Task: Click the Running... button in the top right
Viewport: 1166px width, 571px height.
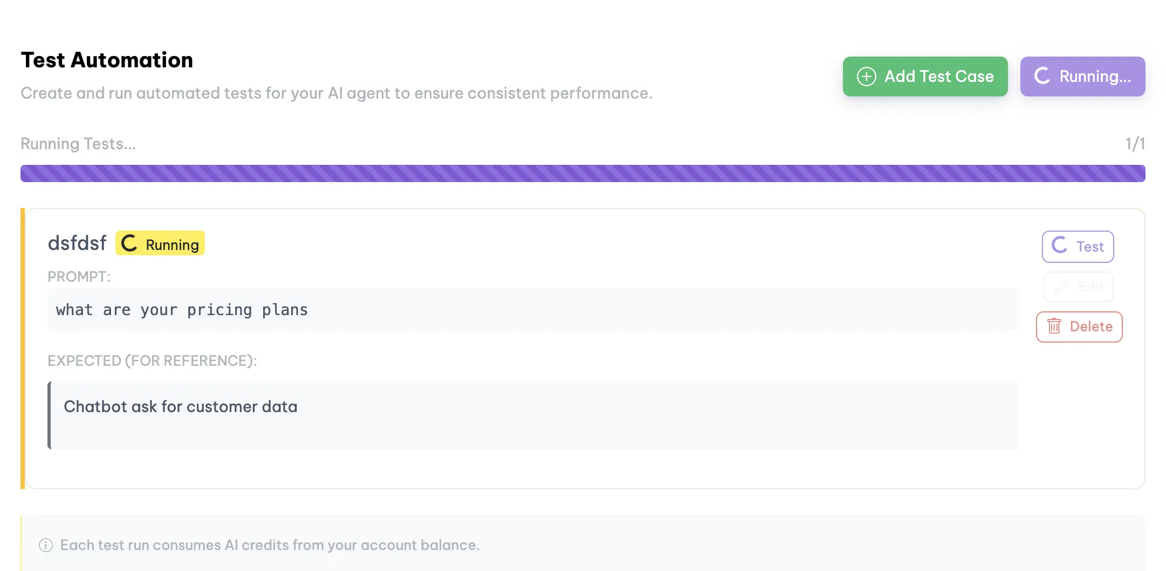Action: point(1082,76)
